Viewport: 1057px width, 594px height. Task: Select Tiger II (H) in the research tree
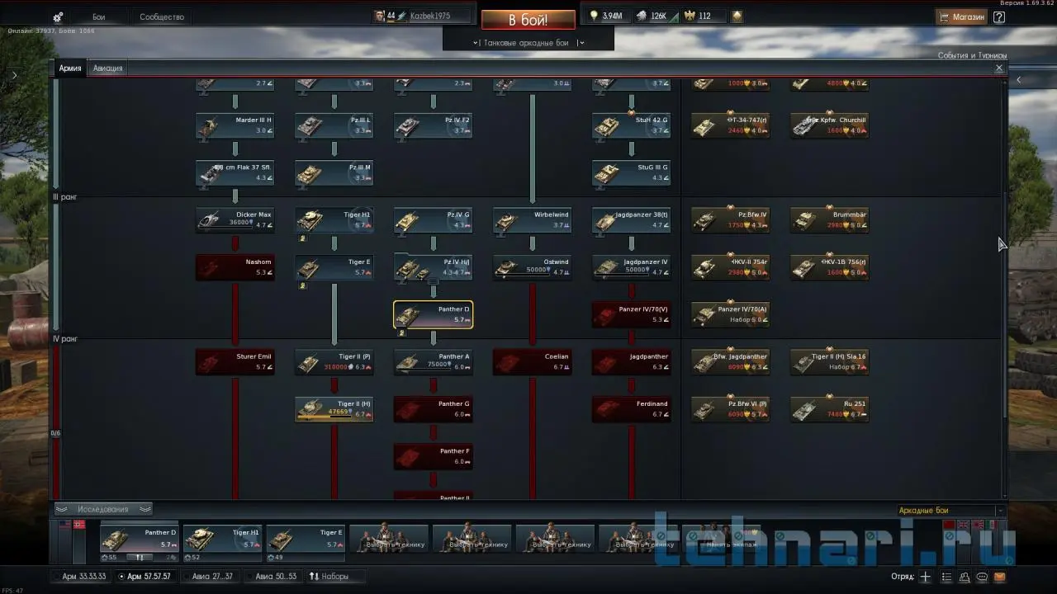[334, 409]
